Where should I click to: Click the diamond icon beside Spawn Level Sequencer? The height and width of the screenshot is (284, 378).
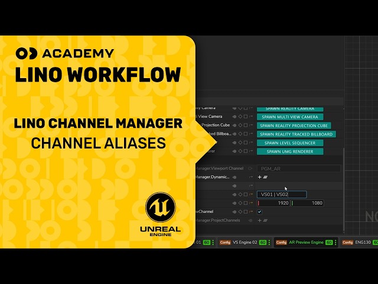point(240,143)
